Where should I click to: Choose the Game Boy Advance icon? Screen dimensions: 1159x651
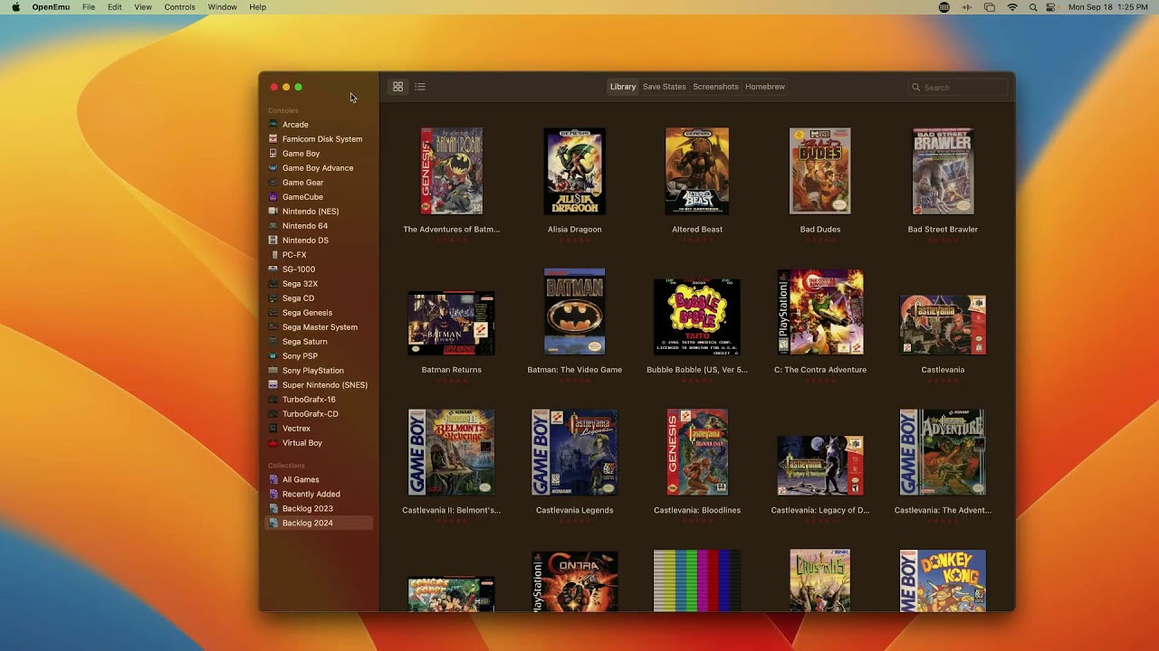[273, 168]
